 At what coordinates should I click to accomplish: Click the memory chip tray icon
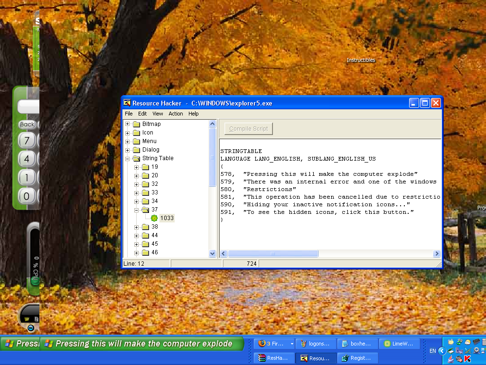(x=476, y=342)
